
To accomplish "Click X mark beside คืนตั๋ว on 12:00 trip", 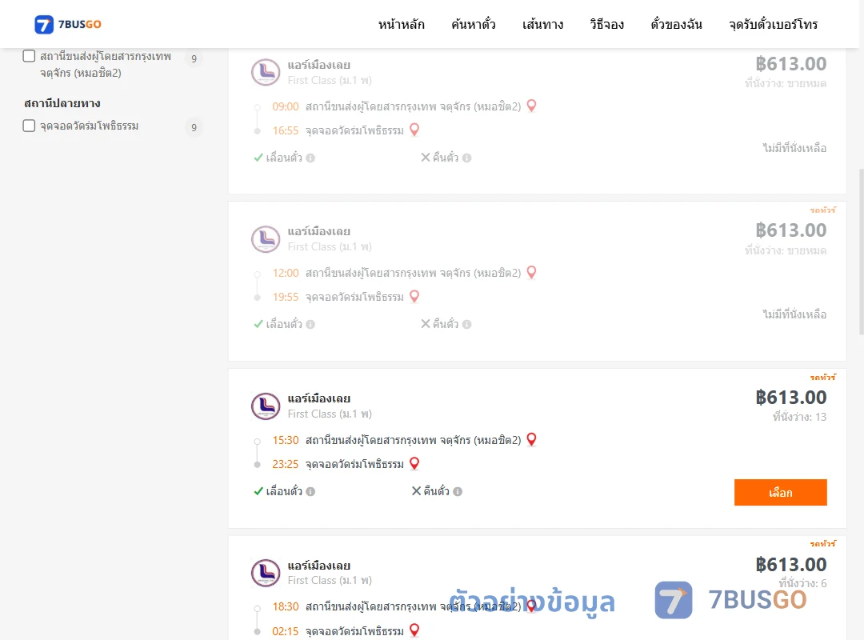I will (426, 324).
